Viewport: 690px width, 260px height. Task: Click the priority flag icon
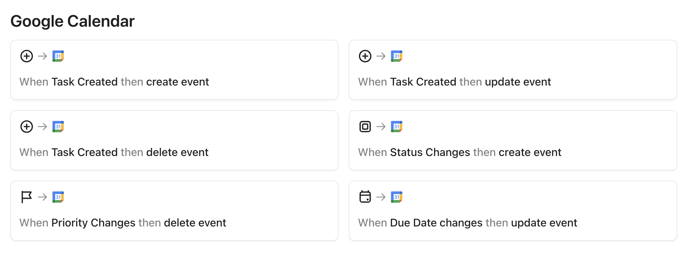point(27,197)
